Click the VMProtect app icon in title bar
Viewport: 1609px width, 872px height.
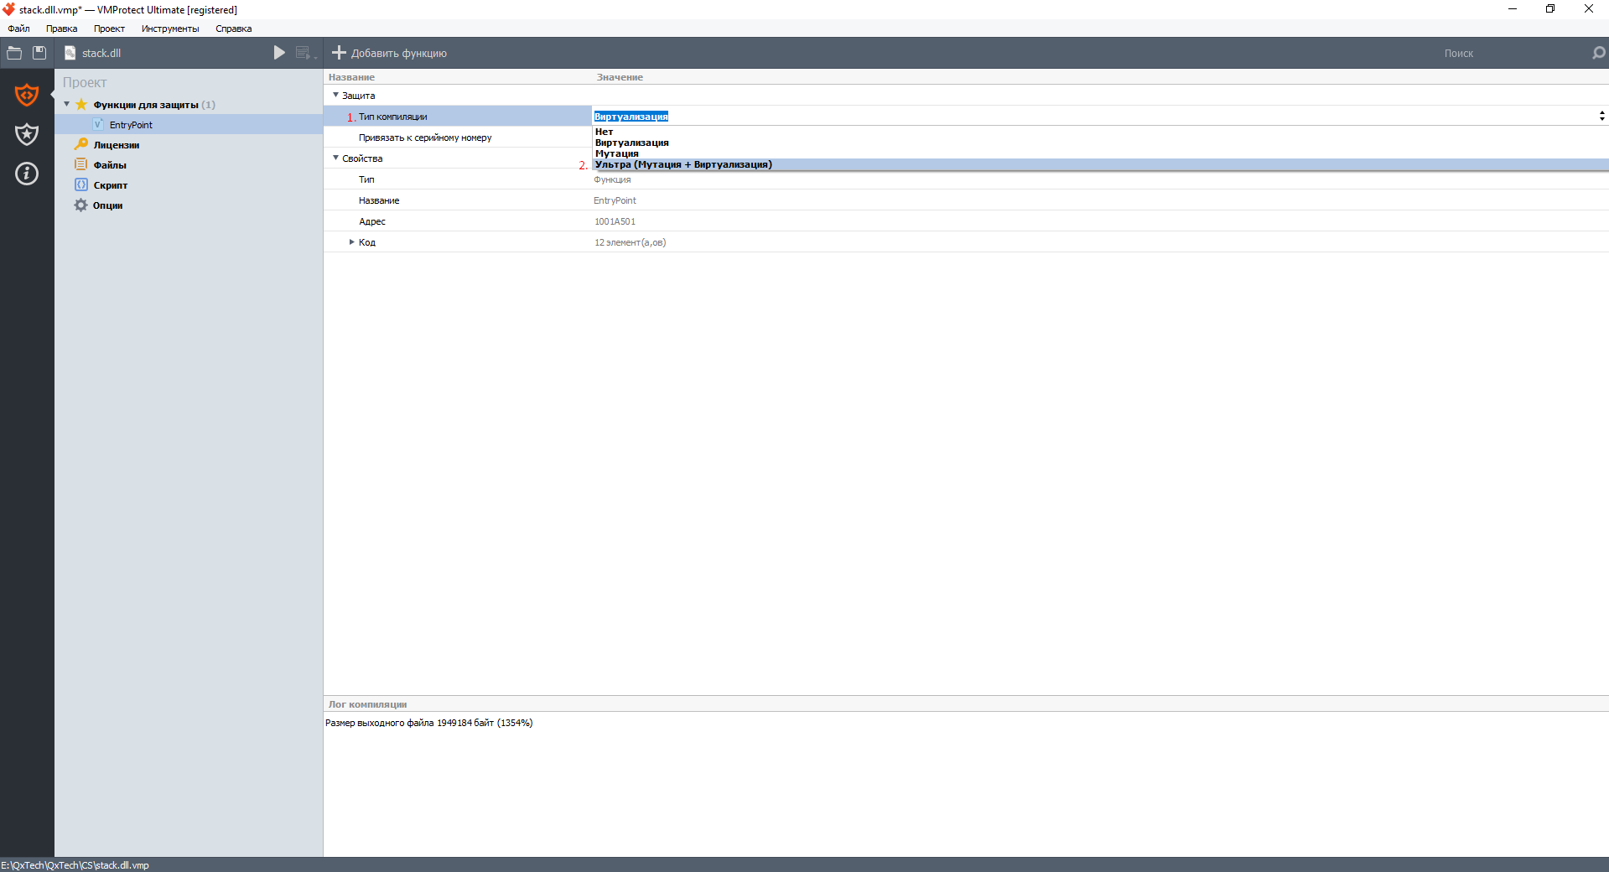click(8, 9)
